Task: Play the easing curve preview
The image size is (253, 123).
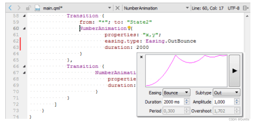Action: 235,71
